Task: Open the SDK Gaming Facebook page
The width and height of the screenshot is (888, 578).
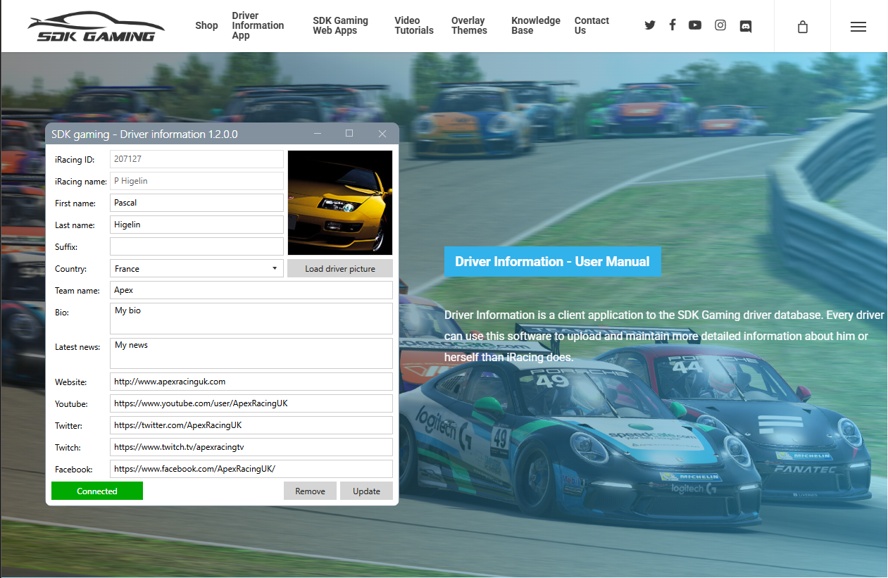Action: 673,25
